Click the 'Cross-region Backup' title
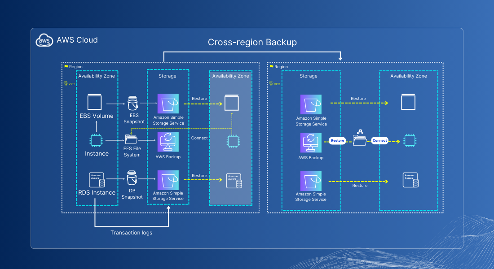This screenshot has height=269, width=494. coord(252,42)
